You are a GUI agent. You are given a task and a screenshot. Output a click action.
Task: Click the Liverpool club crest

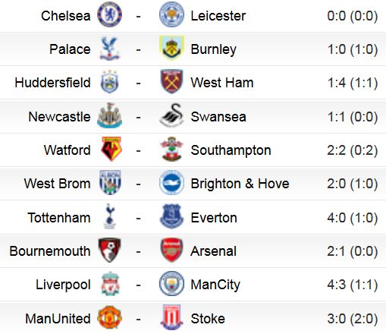[x=110, y=284]
